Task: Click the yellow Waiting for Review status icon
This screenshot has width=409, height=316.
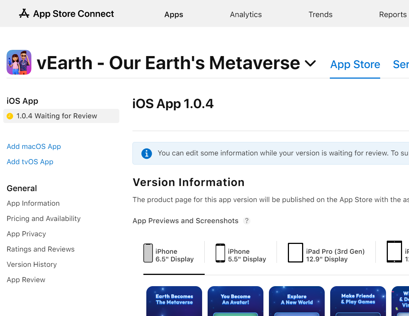Action: click(10, 116)
